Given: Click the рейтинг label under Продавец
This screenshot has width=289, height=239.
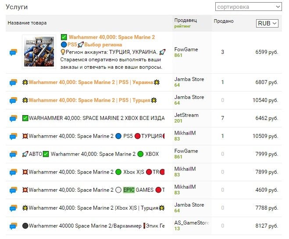Looking at the screenshot, I should (x=182, y=26).
